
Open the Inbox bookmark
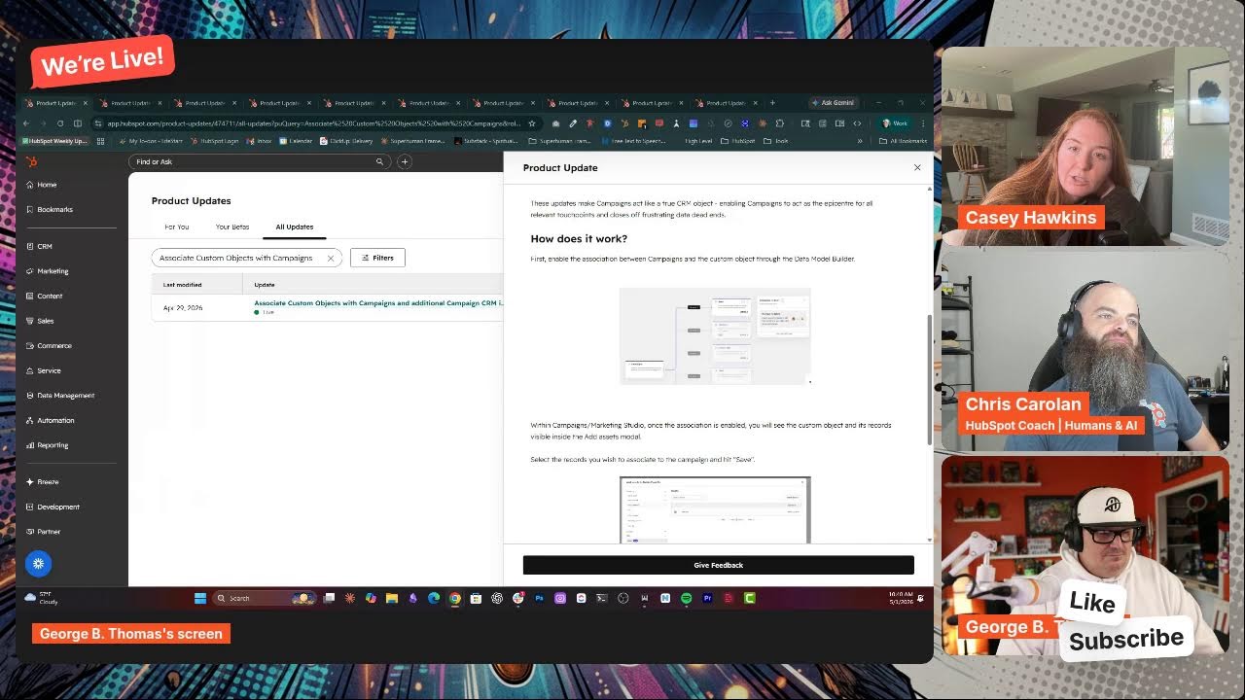pyautogui.click(x=260, y=141)
